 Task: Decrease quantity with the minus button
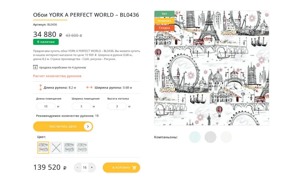(x=78, y=167)
